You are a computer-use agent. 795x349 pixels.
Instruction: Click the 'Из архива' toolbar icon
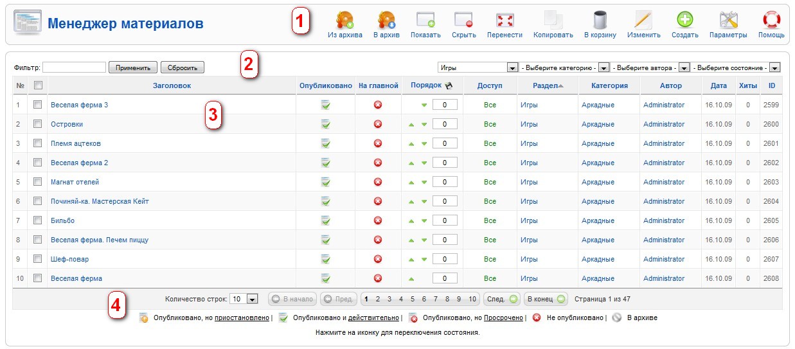tap(344, 20)
